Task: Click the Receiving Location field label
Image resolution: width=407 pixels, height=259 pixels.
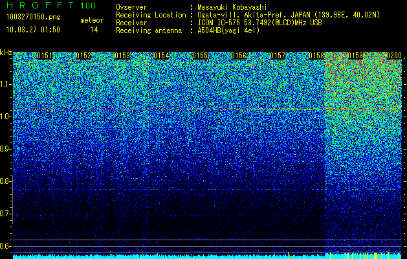Action: (x=151, y=15)
